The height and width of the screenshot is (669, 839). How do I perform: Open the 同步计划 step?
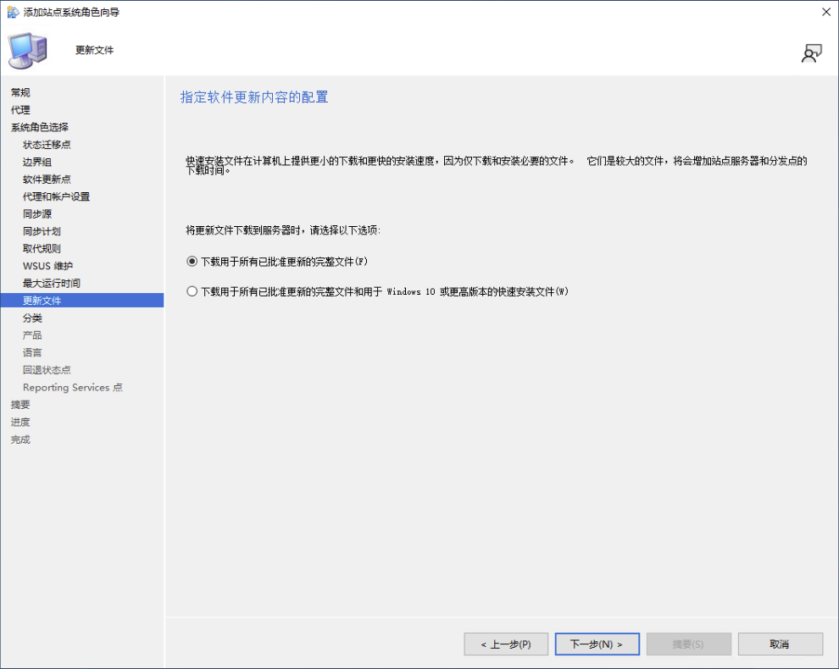(42, 231)
